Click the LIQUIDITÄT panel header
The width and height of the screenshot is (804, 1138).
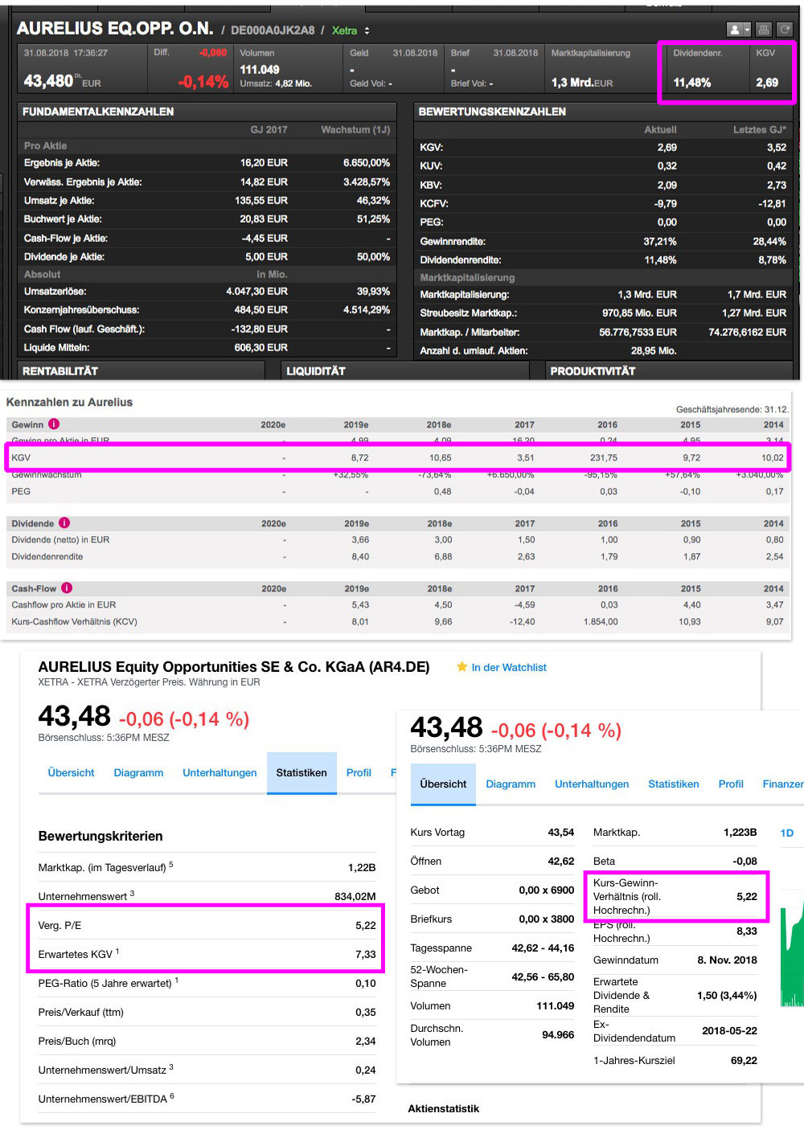tap(405, 370)
